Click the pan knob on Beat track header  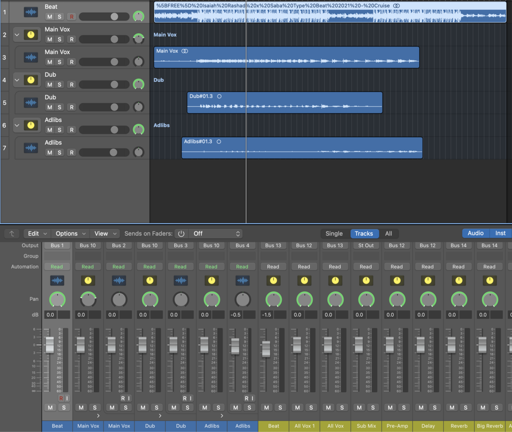(139, 16)
